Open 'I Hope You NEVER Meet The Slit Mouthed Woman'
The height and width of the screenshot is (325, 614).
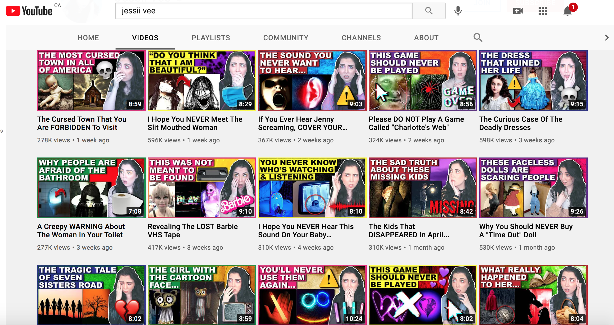tap(195, 123)
